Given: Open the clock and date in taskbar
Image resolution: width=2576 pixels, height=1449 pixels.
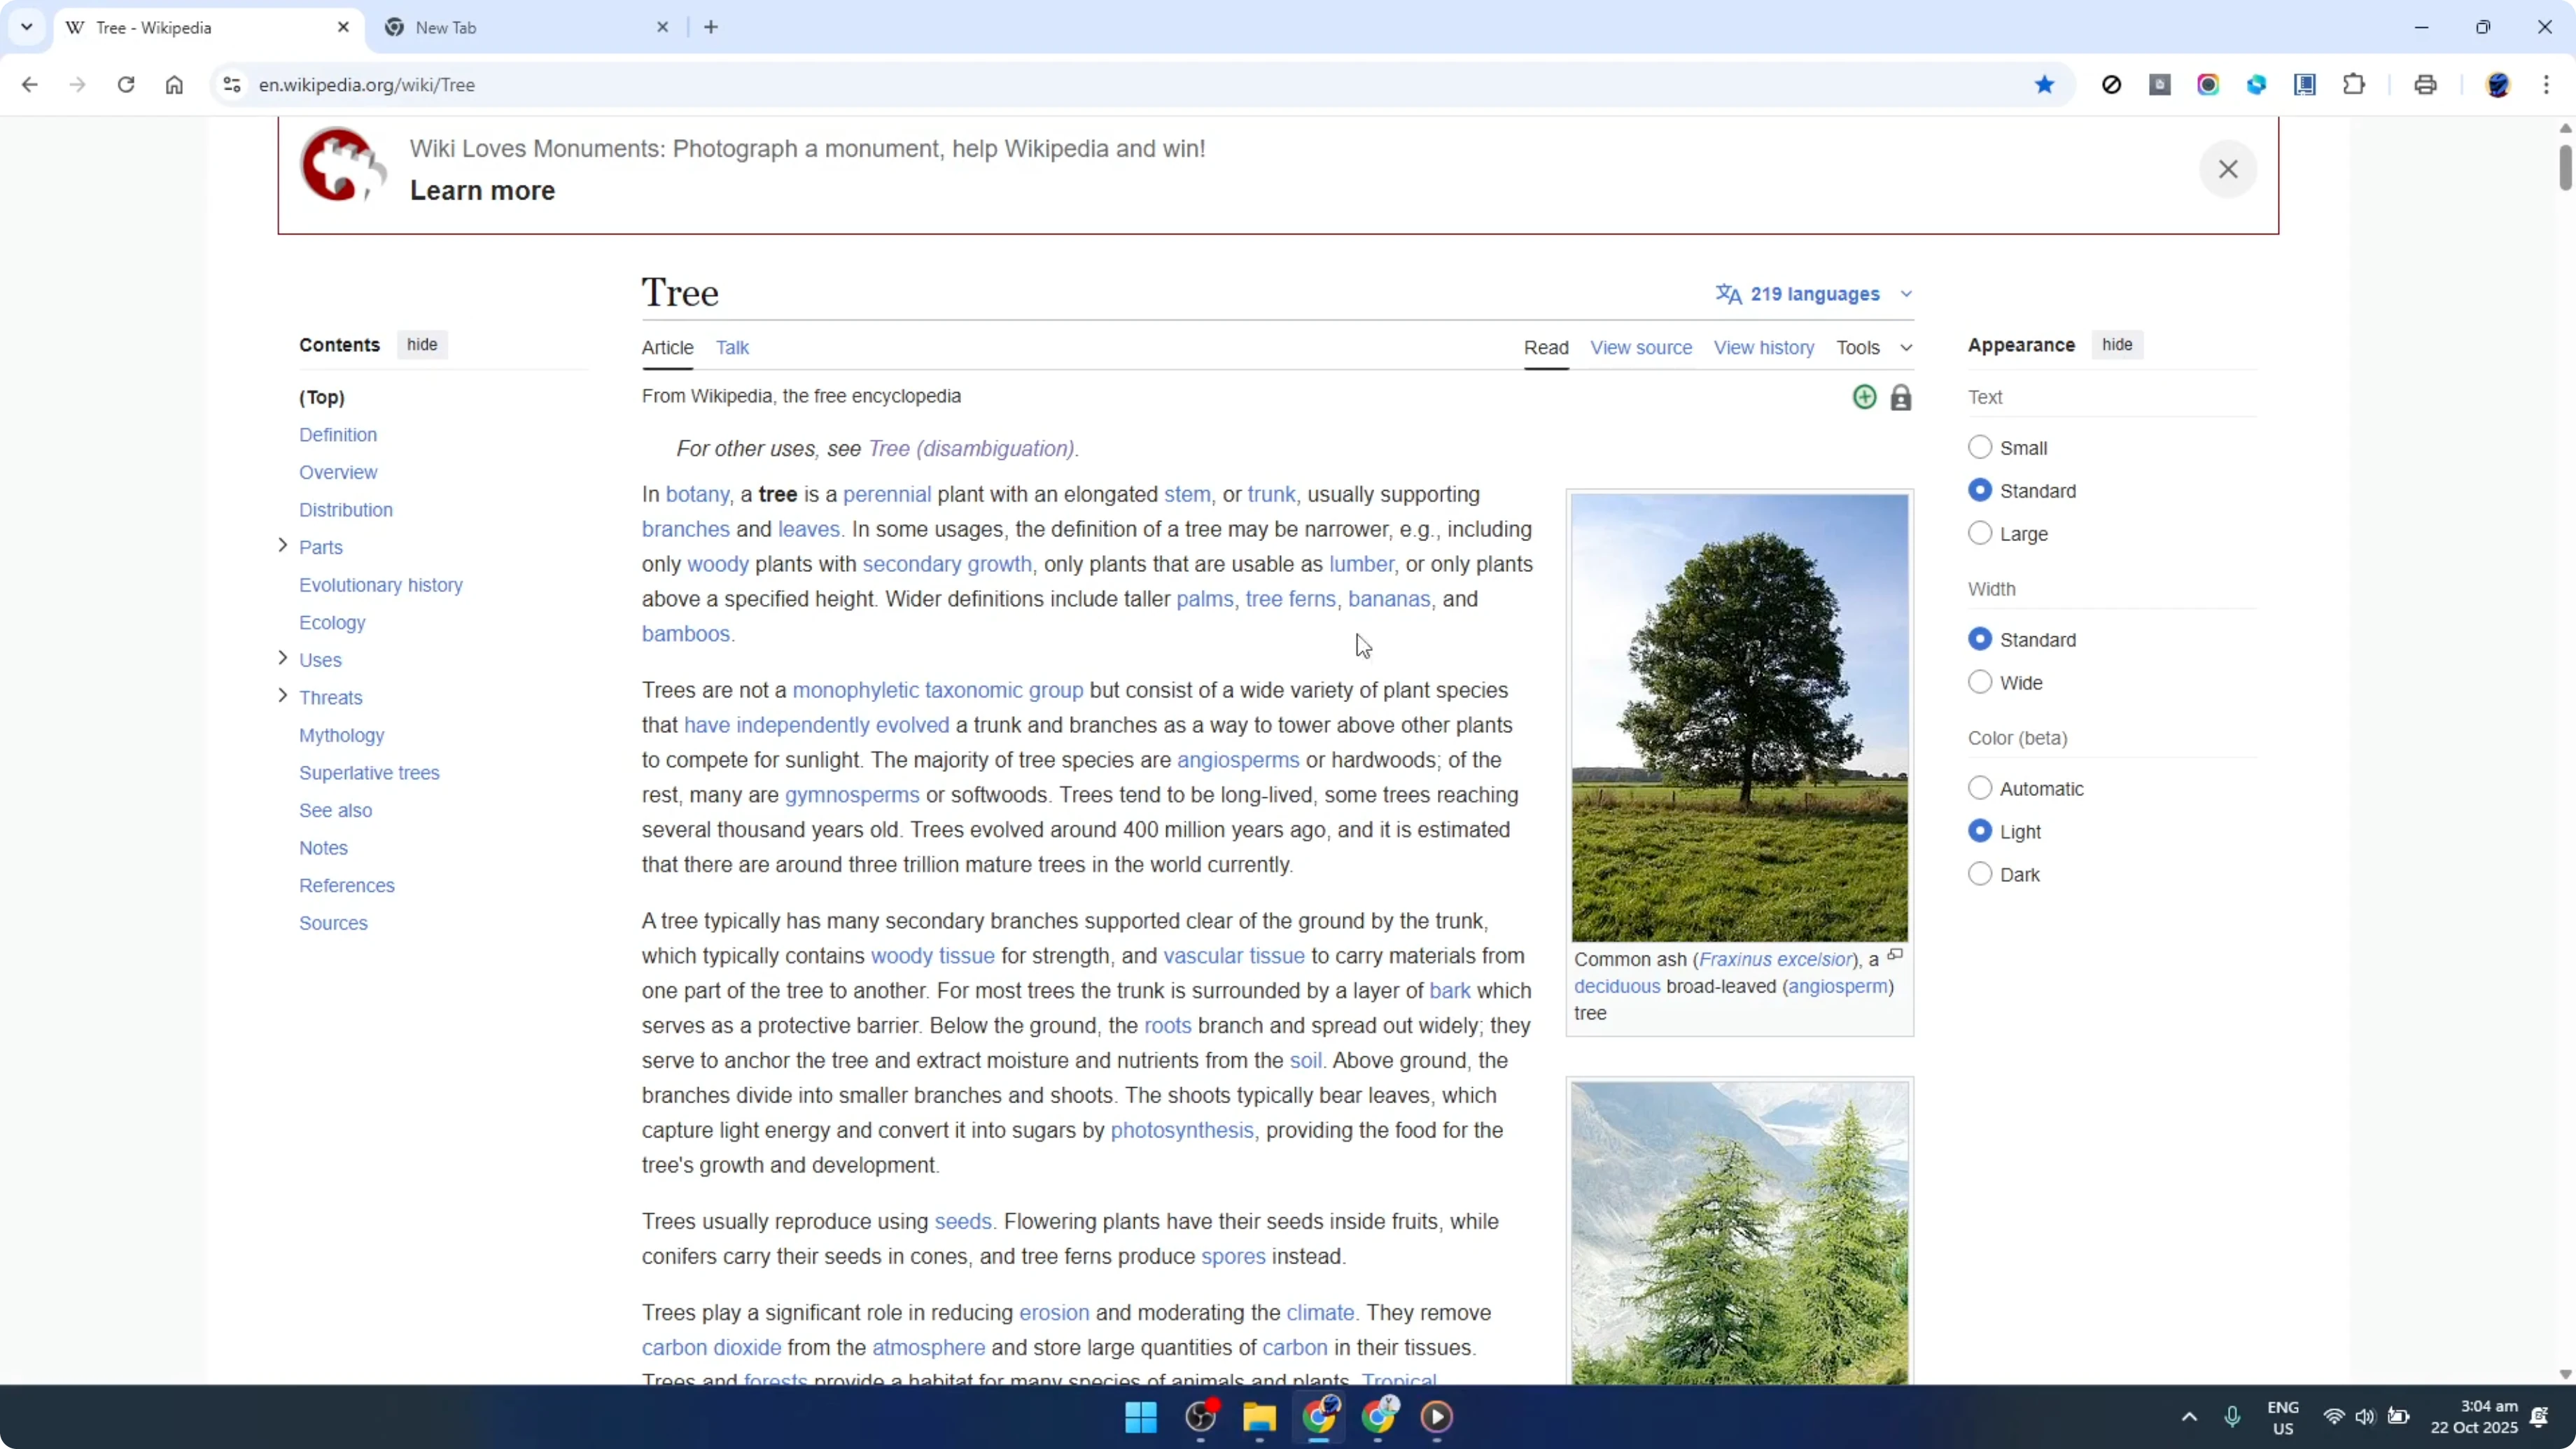Looking at the screenshot, I should (x=2474, y=1416).
